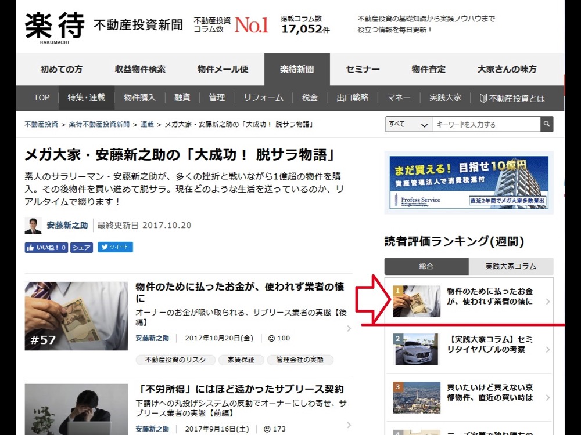Viewport: 581px width, 435px height.
Task: Click the Profess Service まだ買える banner ad
Action: (469, 183)
